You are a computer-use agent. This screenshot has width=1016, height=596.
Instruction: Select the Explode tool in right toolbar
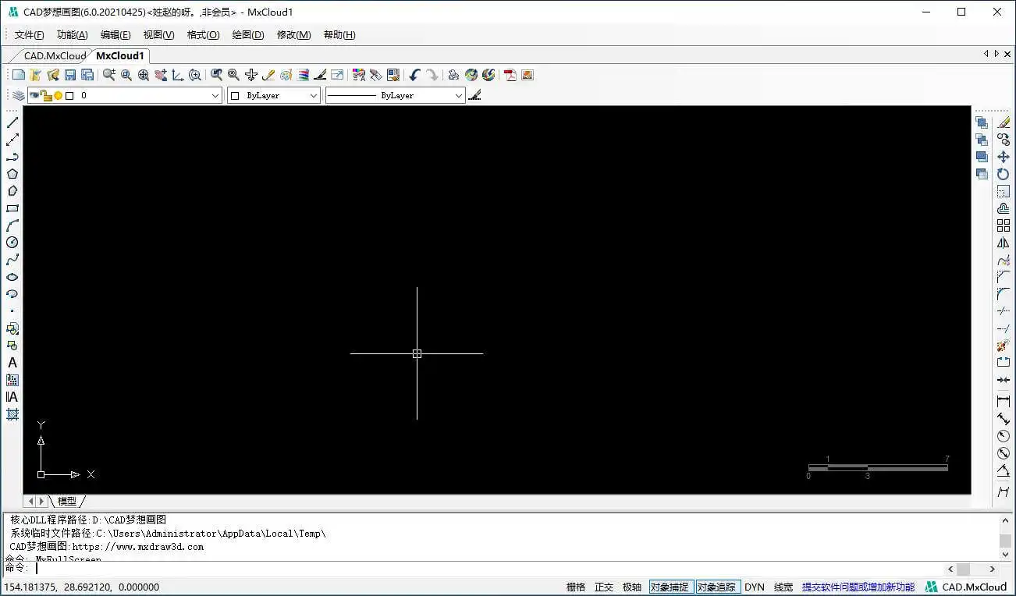click(x=1004, y=346)
